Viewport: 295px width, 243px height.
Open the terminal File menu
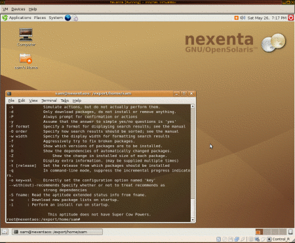click(x=11, y=100)
